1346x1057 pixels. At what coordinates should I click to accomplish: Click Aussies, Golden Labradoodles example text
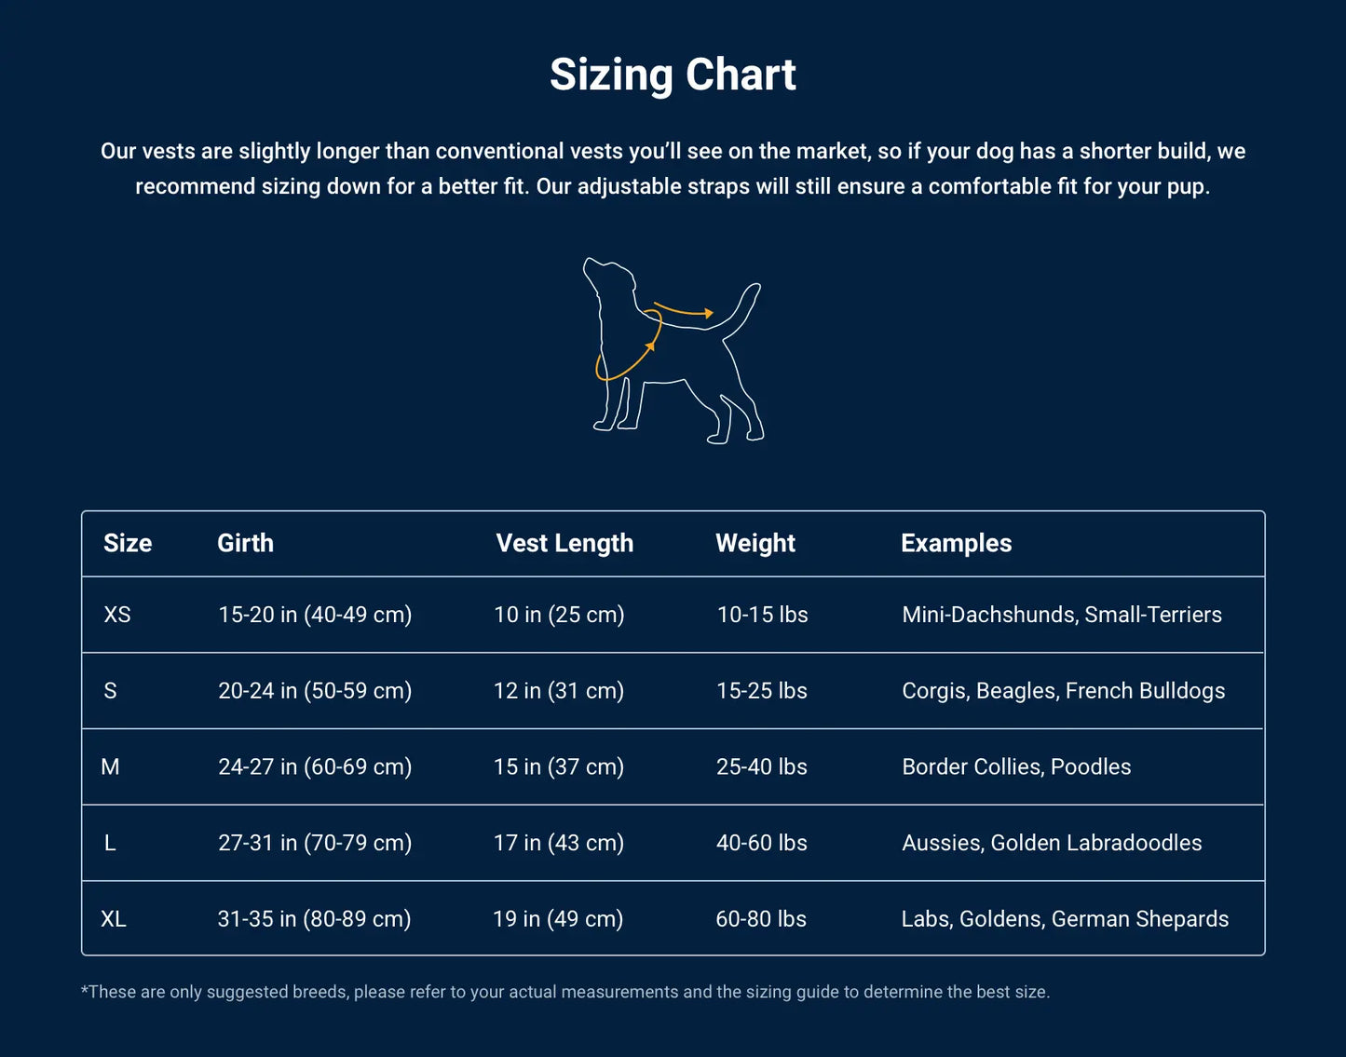(x=1052, y=843)
